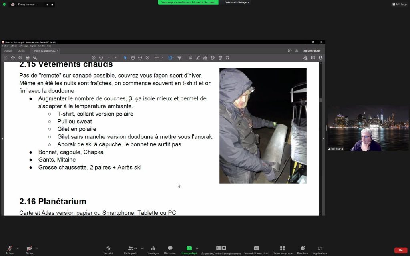Open video options arrow next to Vidéo
The width and height of the screenshot is (410, 256).
tap(37, 248)
